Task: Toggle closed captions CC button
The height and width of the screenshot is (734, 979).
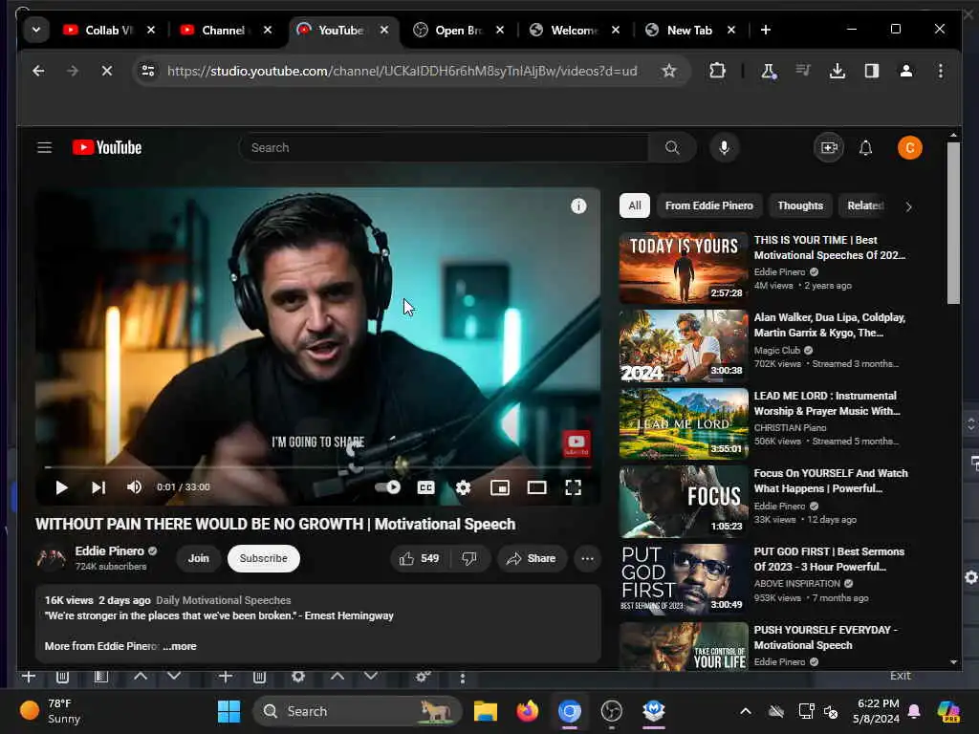Action: tap(425, 487)
